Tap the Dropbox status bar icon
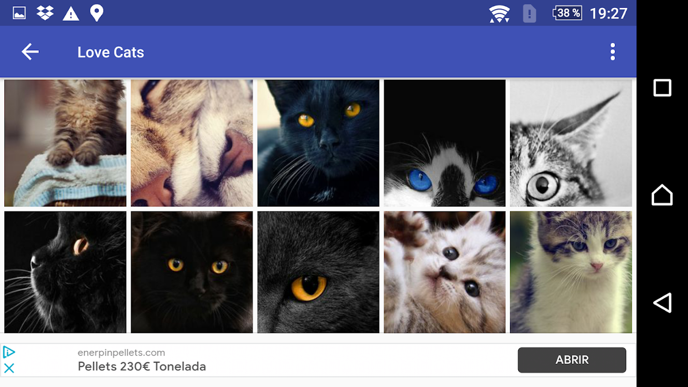This screenshot has width=688, height=387. pyautogui.click(x=45, y=13)
